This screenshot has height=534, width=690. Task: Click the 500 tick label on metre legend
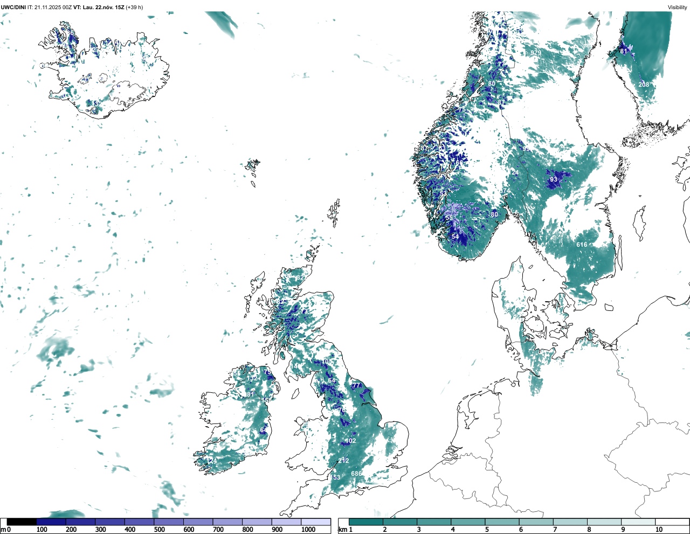coord(160,530)
